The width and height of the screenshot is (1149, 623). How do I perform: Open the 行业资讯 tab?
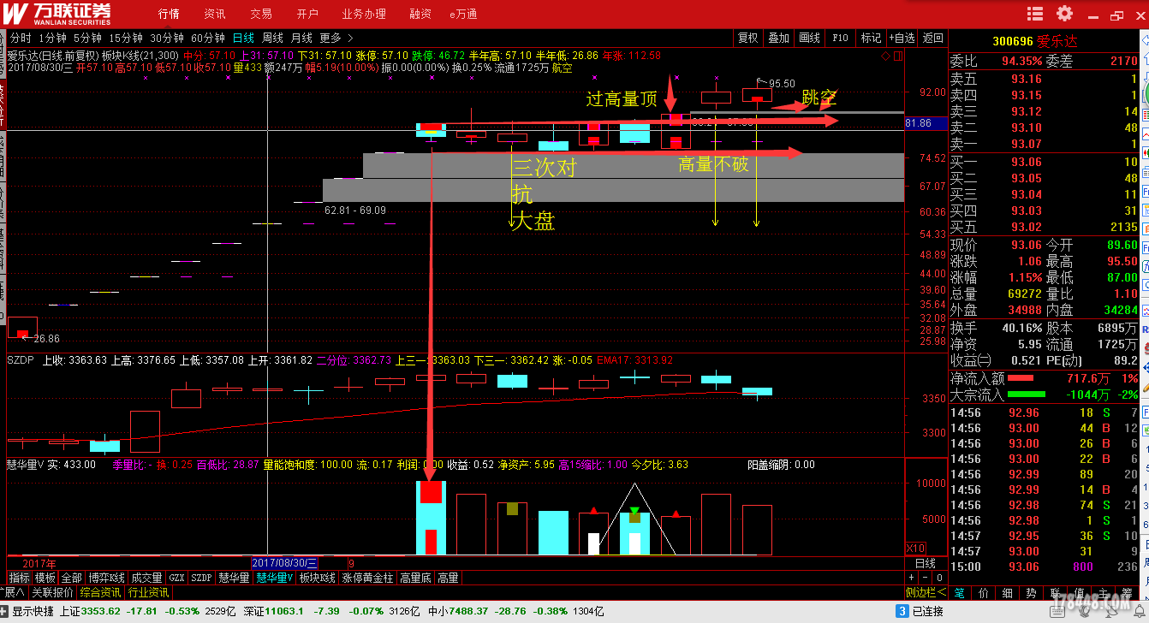148,592
